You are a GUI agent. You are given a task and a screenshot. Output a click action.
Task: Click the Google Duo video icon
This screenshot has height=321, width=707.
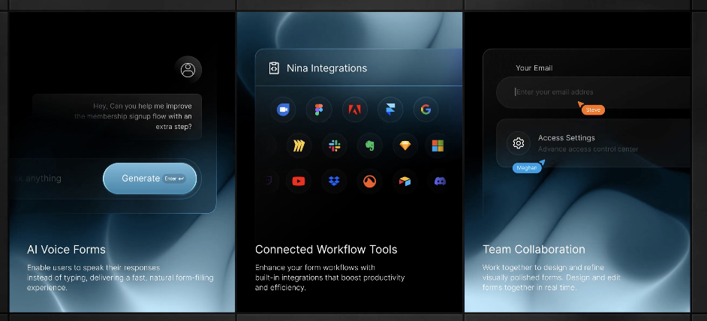(x=283, y=109)
